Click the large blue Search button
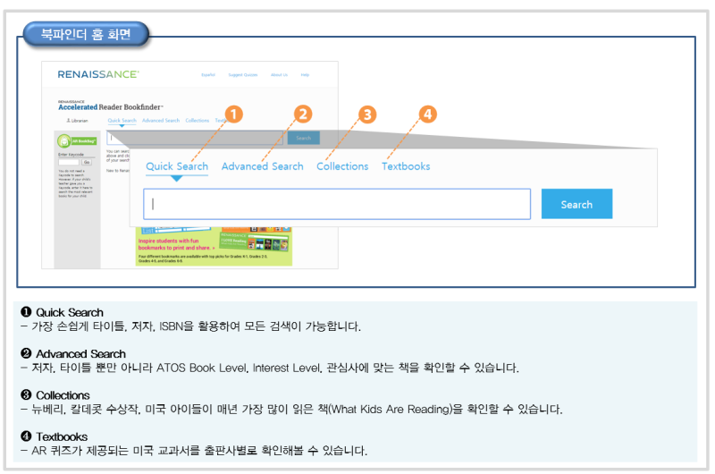 (576, 204)
